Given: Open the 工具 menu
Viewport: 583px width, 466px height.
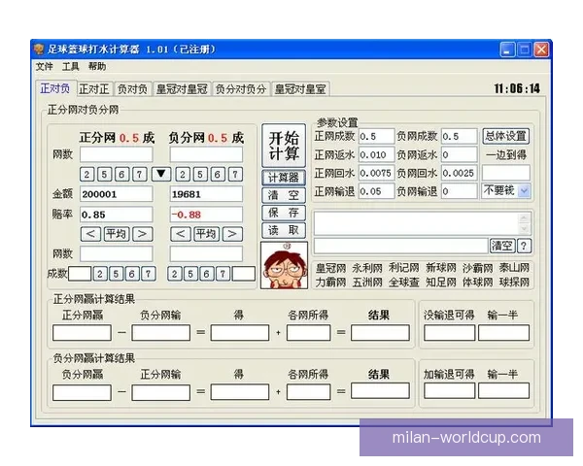Looking at the screenshot, I should click(71, 67).
